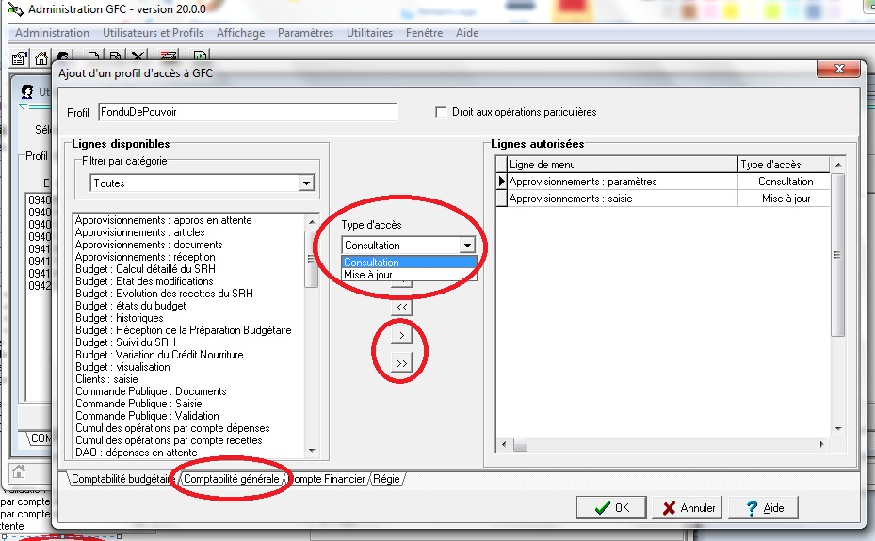Image resolution: width=875 pixels, height=541 pixels.
Task: Click the blank new document toolbar icon
Action: [x=94, y=57]
